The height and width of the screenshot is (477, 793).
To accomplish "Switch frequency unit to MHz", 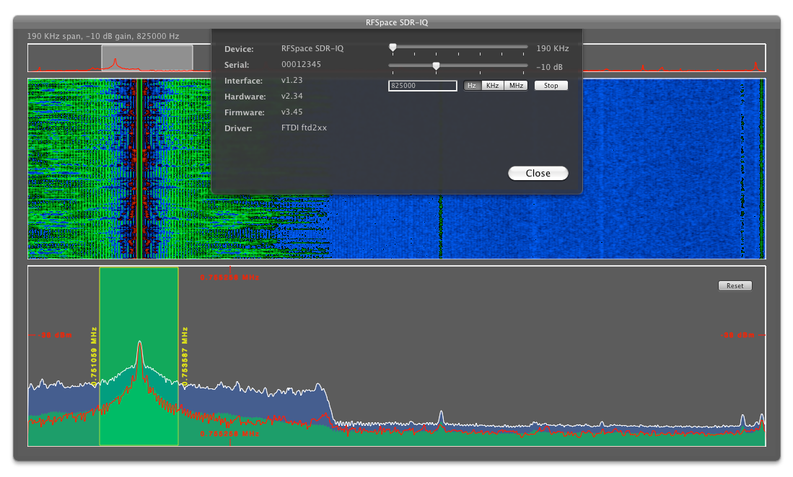I will [516, 86].
